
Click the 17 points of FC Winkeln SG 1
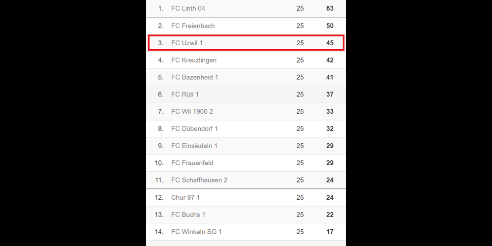[330, 232]
